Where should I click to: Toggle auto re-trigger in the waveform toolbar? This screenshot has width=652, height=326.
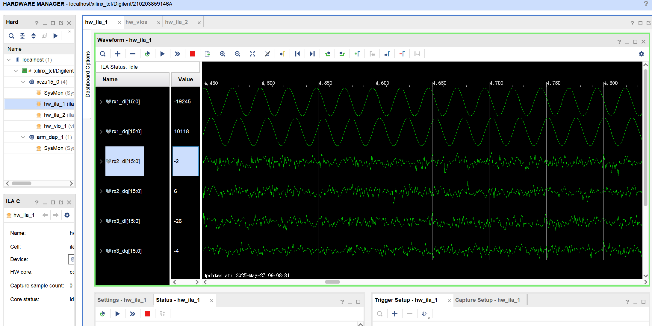pos(147,54)
